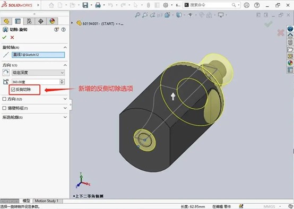
Task: Click the 搜索命令 search box
Action: (212, 5)
